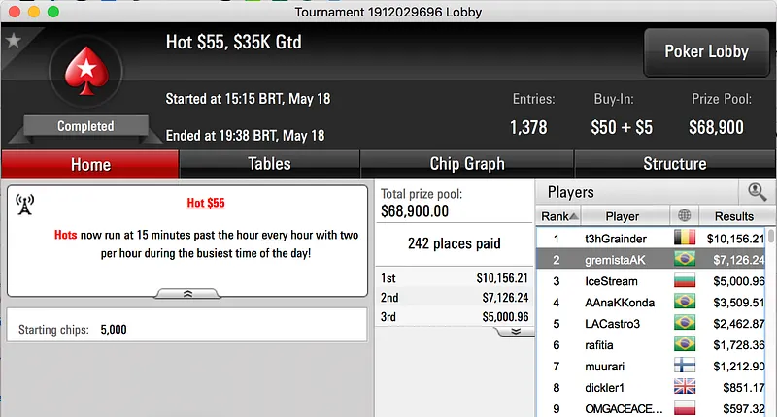
Task: Open the Structure tab
Action: coord(675,164)
